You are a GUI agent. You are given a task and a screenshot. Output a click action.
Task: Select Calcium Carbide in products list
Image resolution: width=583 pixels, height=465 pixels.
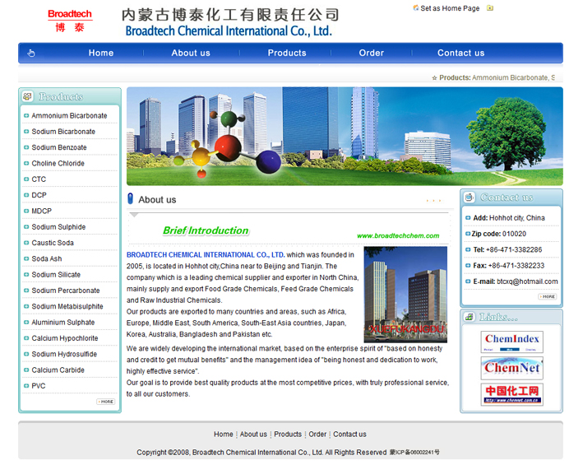(58, 370)
